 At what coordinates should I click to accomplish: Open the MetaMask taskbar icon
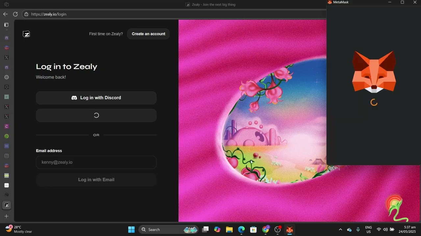click(x=289, y=229)
